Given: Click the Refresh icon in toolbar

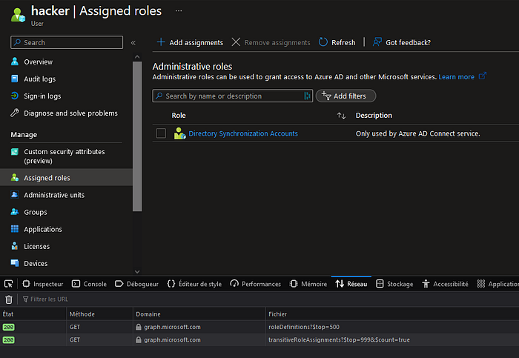Looking at the screenshot, I should pyautogui.click(x=323, y=42).
